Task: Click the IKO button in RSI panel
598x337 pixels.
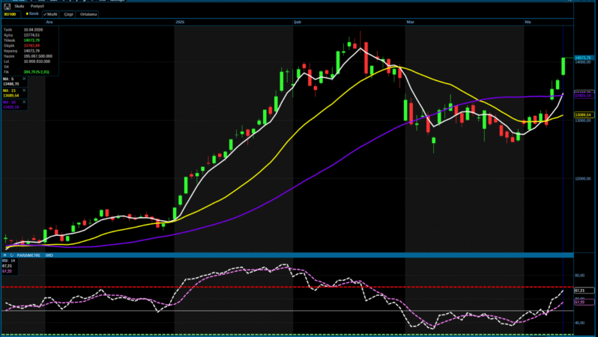Action: pyautogui.click(x=49, y=255)
